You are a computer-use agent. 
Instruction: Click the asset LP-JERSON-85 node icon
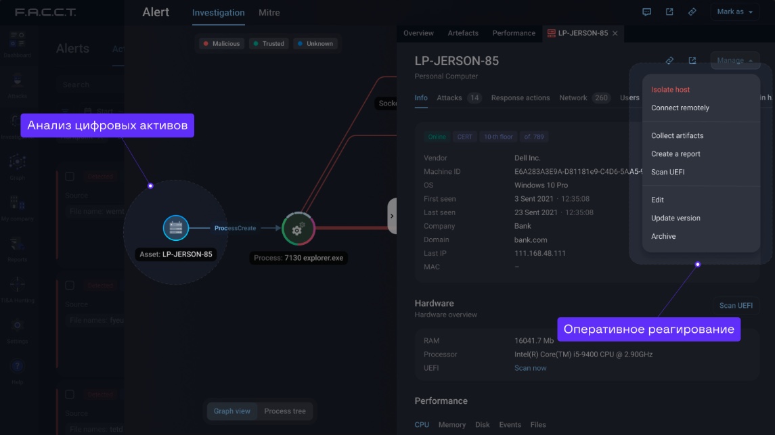176,228
